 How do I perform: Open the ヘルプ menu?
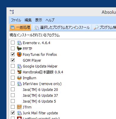tap(50, 20)
